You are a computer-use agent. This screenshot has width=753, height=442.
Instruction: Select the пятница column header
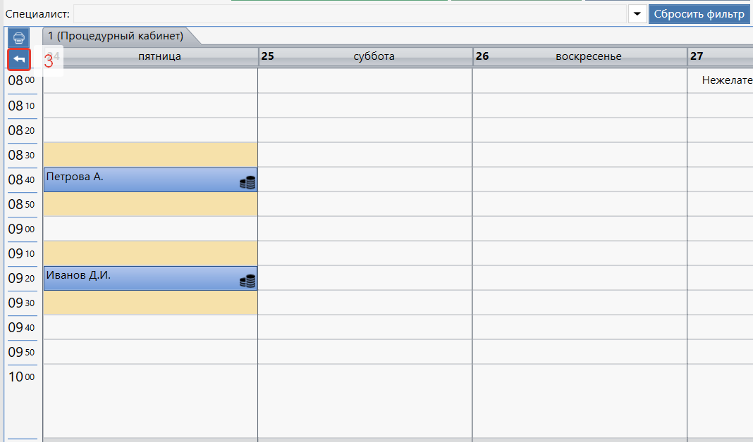159,56
